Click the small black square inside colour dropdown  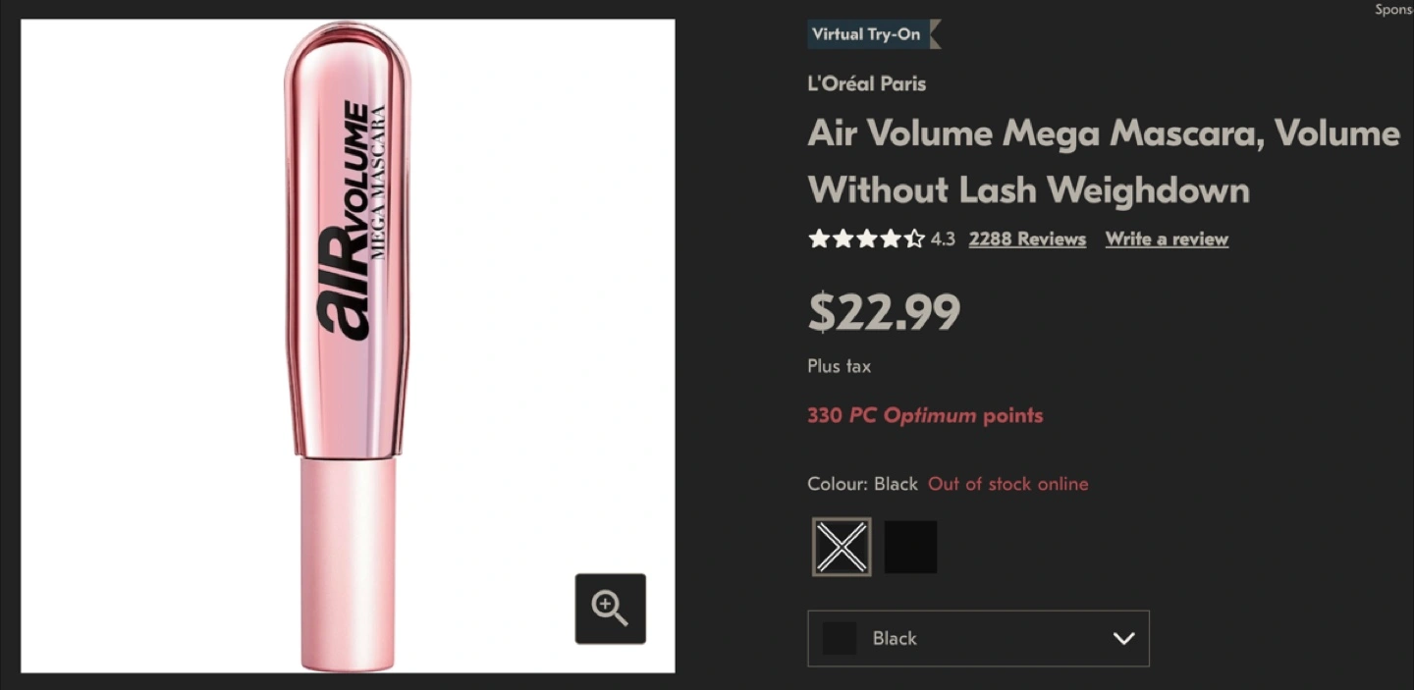click(840, 638)
